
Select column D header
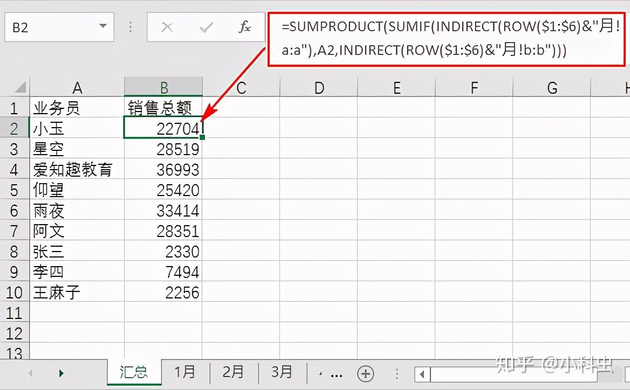click(x=319, y=87)
